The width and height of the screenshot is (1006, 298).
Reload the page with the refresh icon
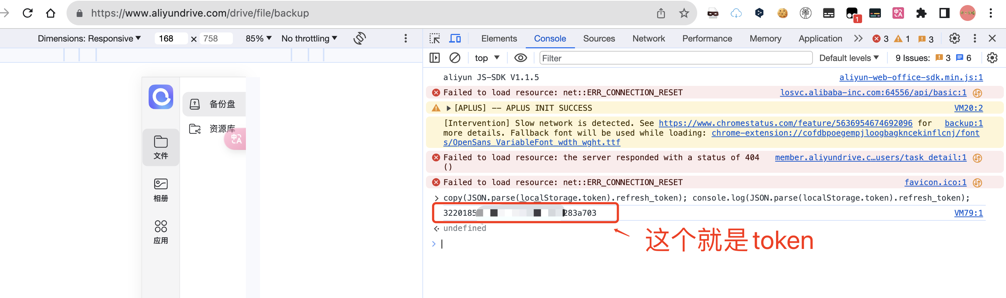pyautogui.click(x=27, y=13)
